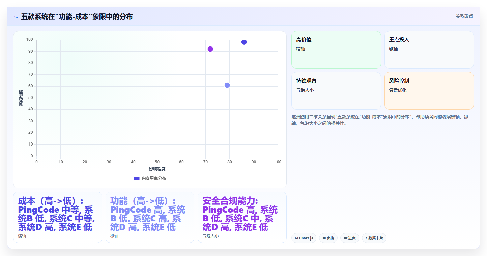Click the Chart.js tag chip
The height and width of the screenshot is (256, 487).
click(x=304, y=238)
